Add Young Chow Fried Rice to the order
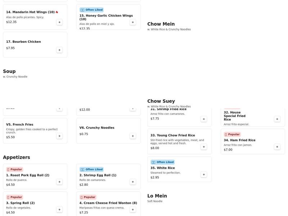 pyautogui.click(x=204, y=147)
